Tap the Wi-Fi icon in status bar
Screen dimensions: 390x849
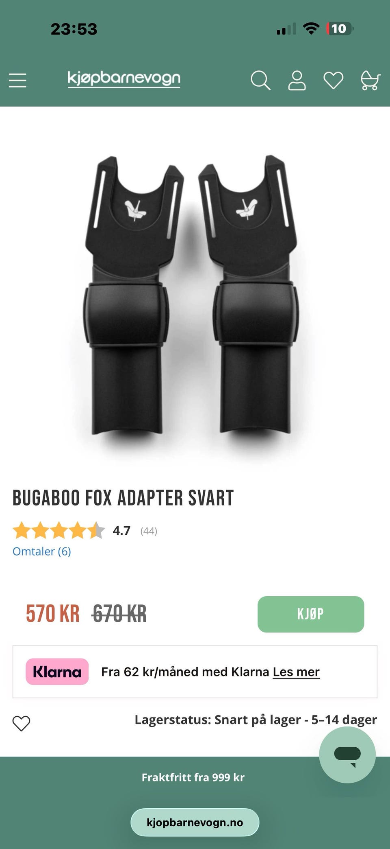[312, 28]
